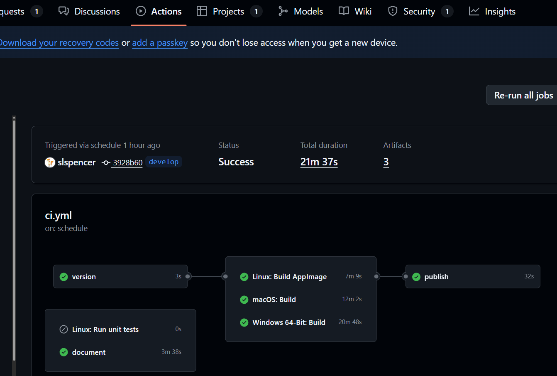This screenshot has width=557, height=376.
Task: Follow the add a passkey link
Action: tap(160, 43)
